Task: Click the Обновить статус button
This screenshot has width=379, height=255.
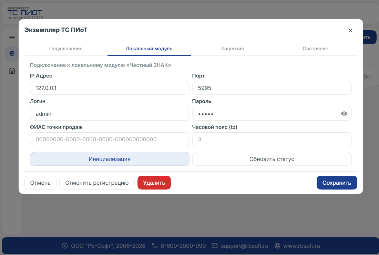Action: (x=272, y=159)
